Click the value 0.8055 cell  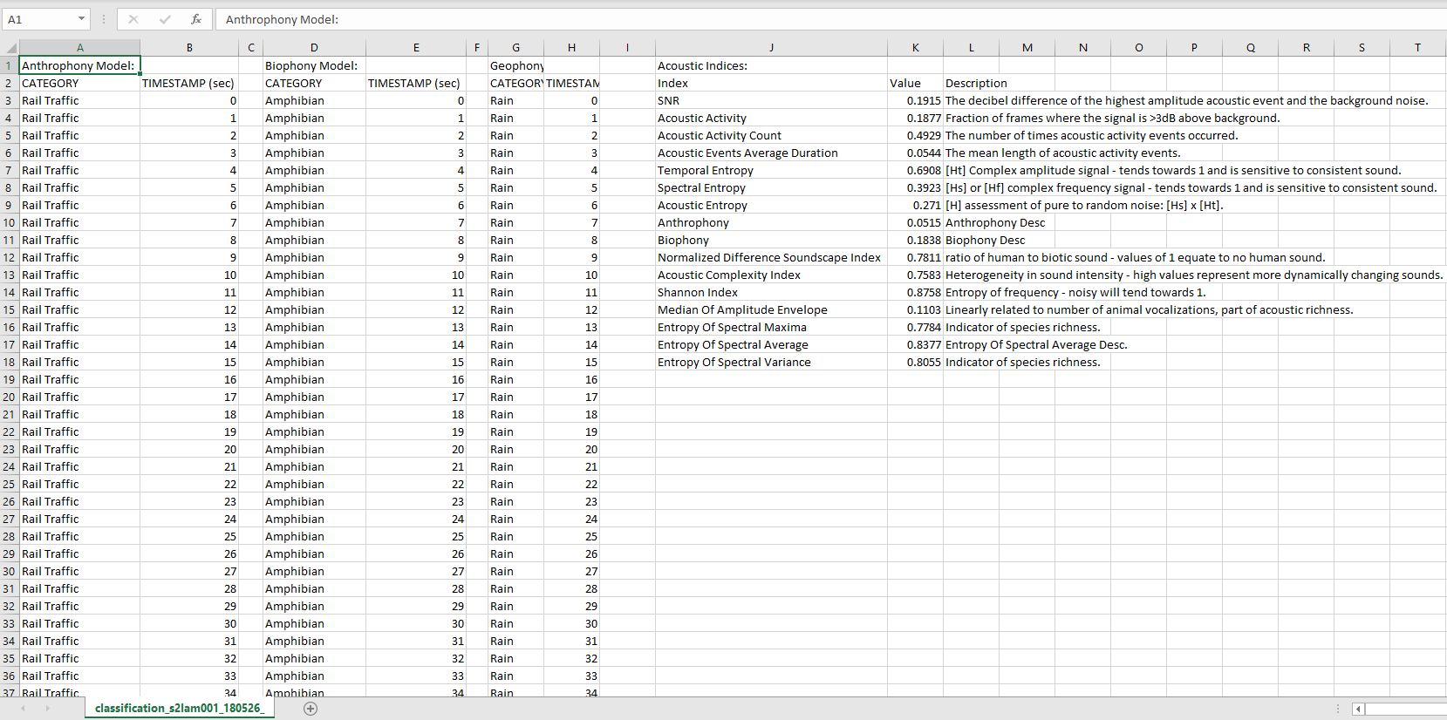[x=915, y=362]
